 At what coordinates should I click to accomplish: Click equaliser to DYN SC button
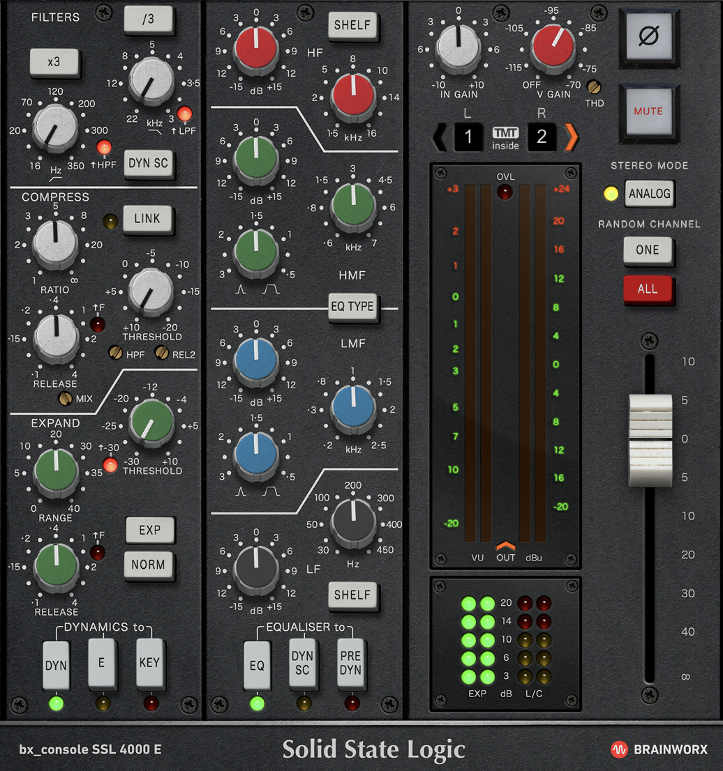[302, 662]
